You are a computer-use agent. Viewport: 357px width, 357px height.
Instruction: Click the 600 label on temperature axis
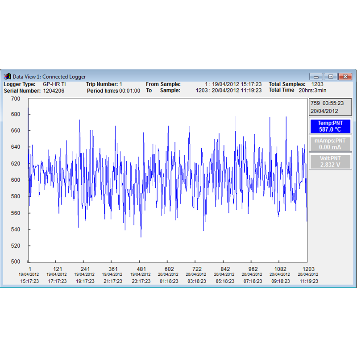point(16,180)
